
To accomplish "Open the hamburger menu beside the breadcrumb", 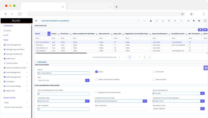I will click(36, 21).
